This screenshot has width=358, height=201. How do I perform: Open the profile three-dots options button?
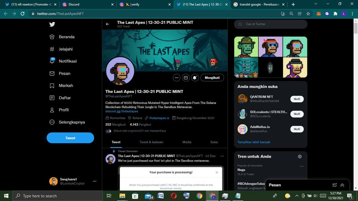pyautogui.click(x=176, y=78)
